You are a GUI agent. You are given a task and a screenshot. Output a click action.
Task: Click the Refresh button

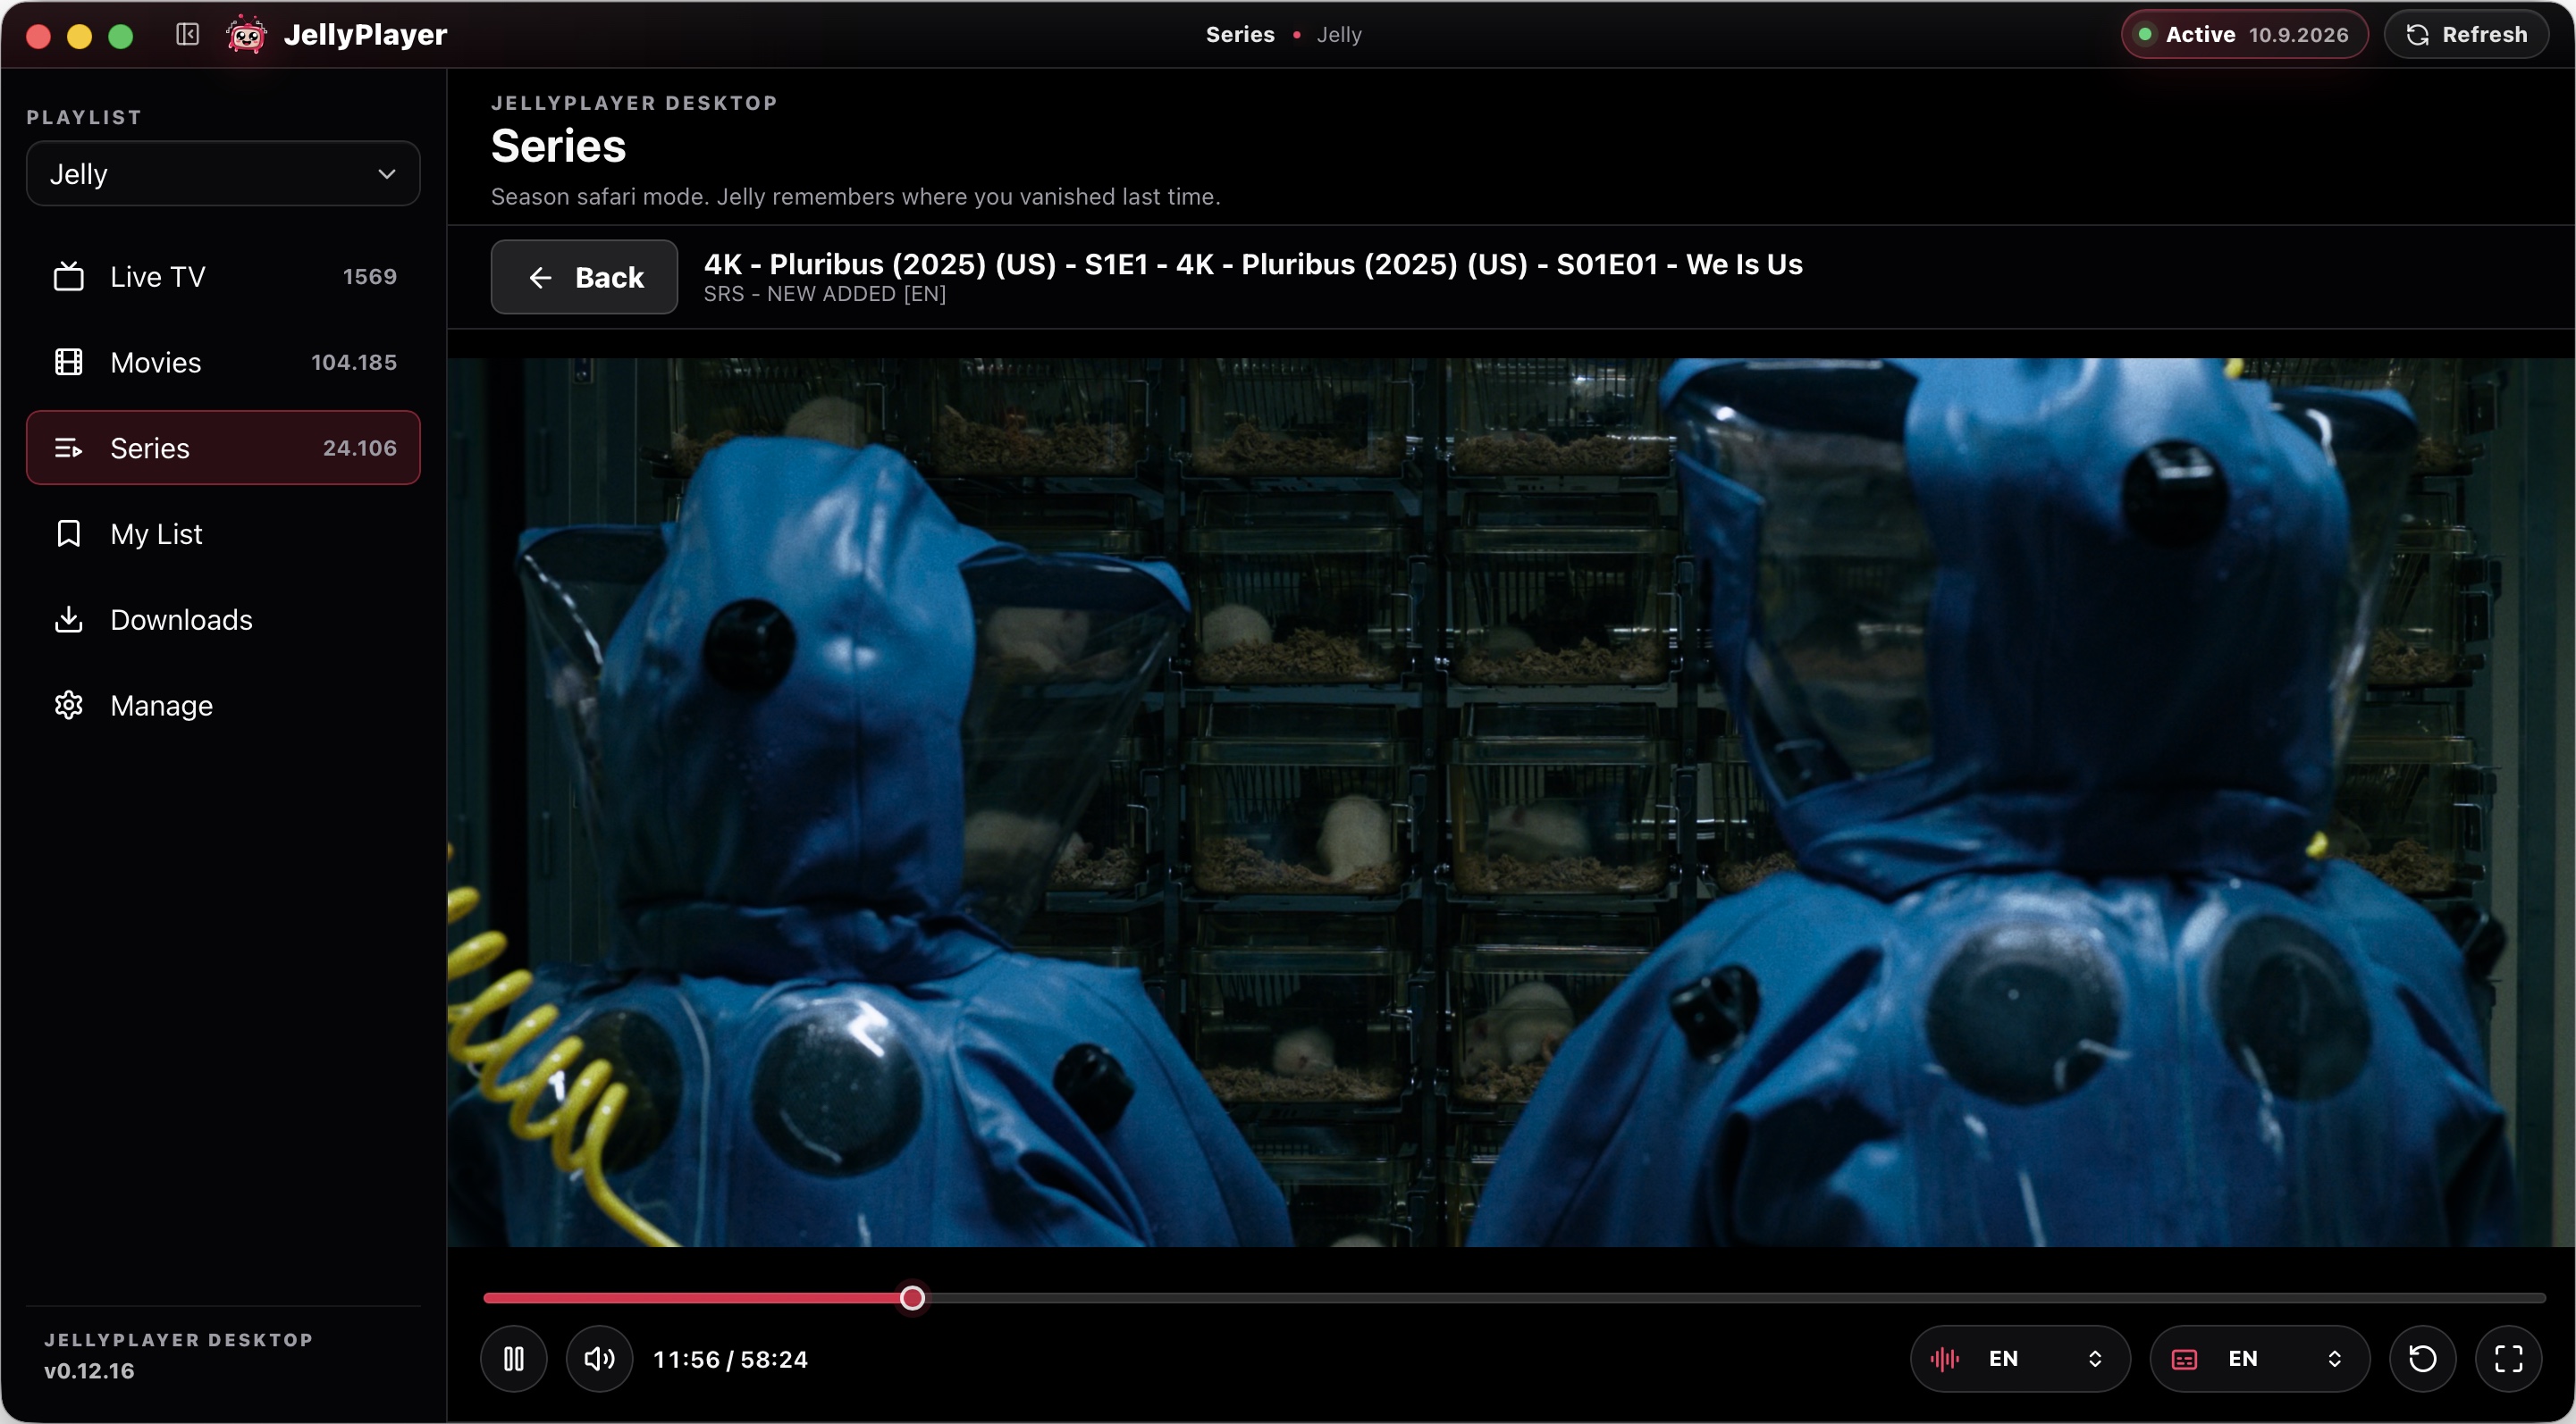pyautogui.click(x=2466, y=35)
